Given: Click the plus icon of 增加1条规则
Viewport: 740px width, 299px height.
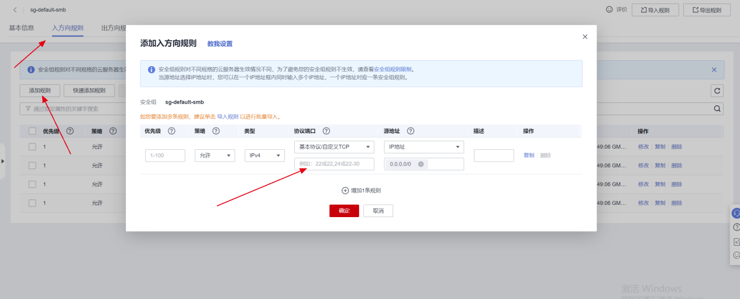Looking at the screenshot, I should pos(345,191).
